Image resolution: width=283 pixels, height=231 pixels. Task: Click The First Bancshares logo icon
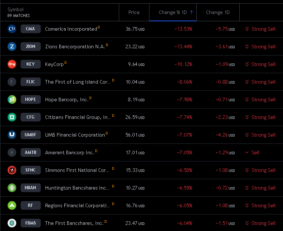12,223
